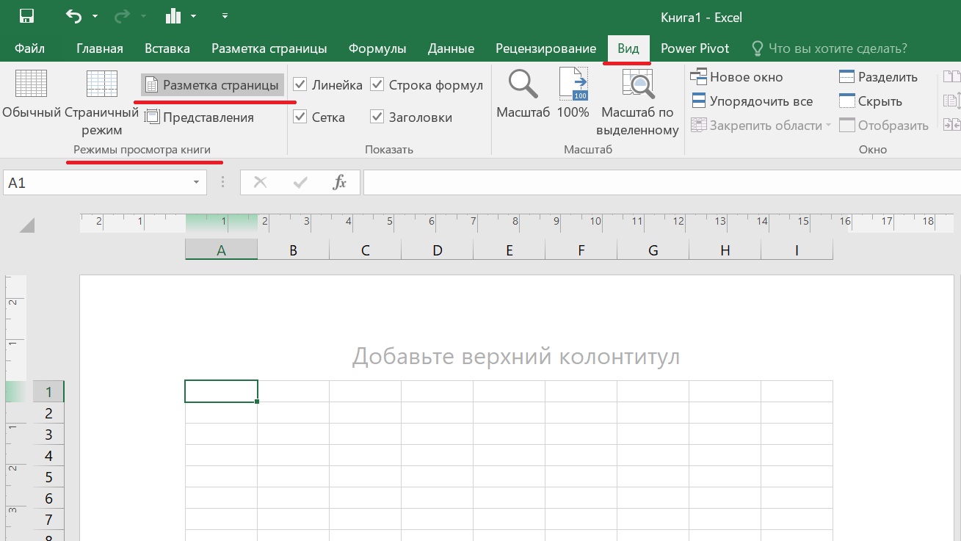Open the Файл tab
Image resolution: width=961 pixels, height=541 pixels.
pos(29,48)
